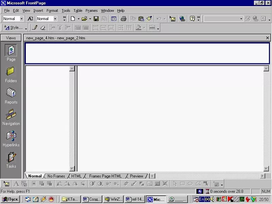Insert picture from file toolbar icon
The width and height of the screenshot is (272, 204).
pos(172,19)
